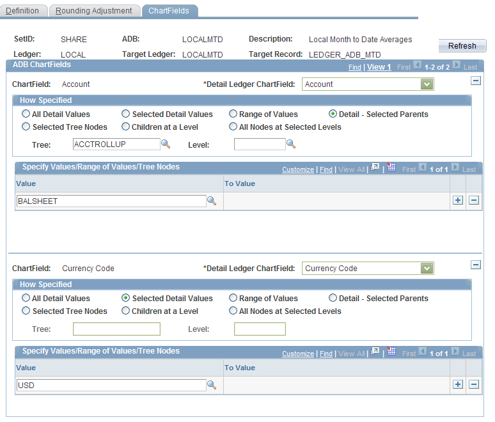Screen dimensions: 495x422
Task: Click Customize link in Currency values grid
Action: (298, 354)
